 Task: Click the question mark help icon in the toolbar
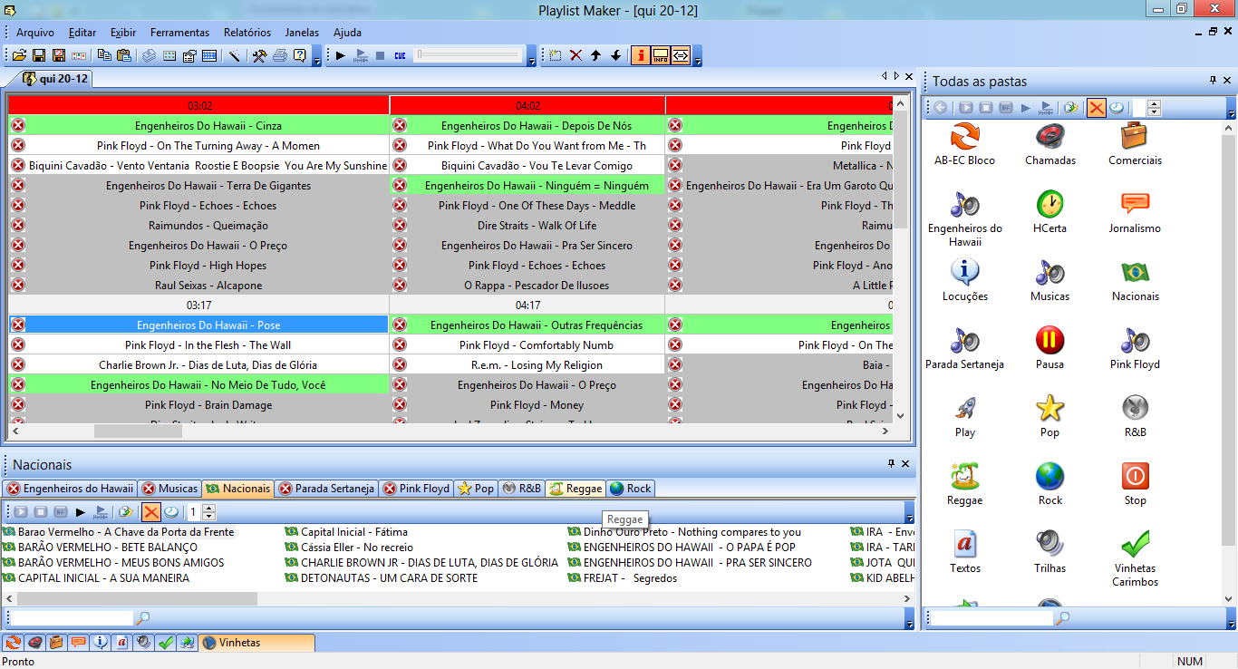299,55
